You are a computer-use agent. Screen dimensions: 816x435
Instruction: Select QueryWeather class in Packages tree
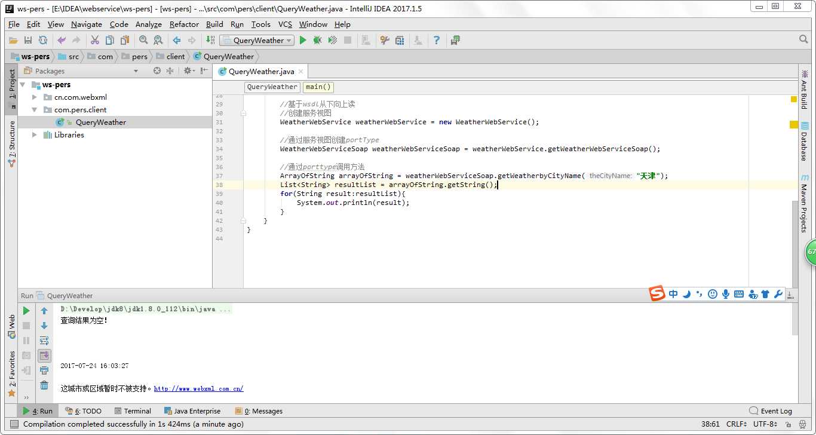point(100,122)
